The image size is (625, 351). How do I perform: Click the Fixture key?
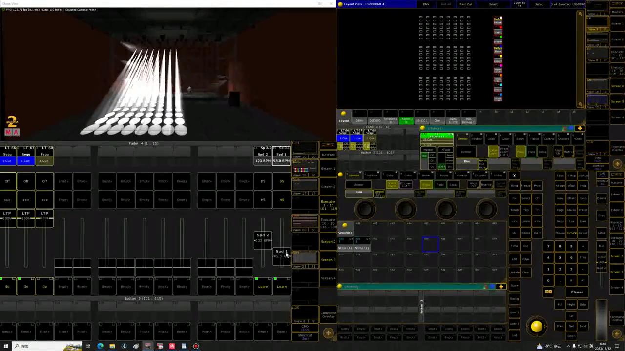[571, 233]
